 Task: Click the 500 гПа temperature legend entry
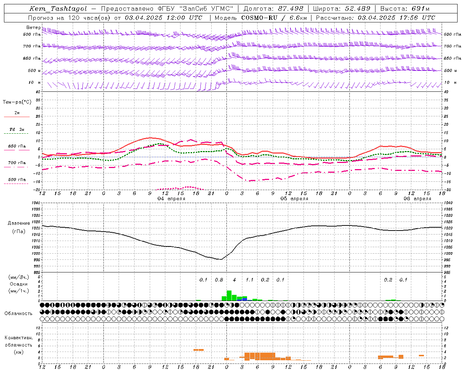pyautogui.click(x=17, y=180)
